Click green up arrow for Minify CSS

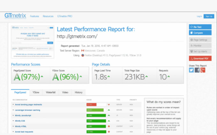tap(109, 121)
